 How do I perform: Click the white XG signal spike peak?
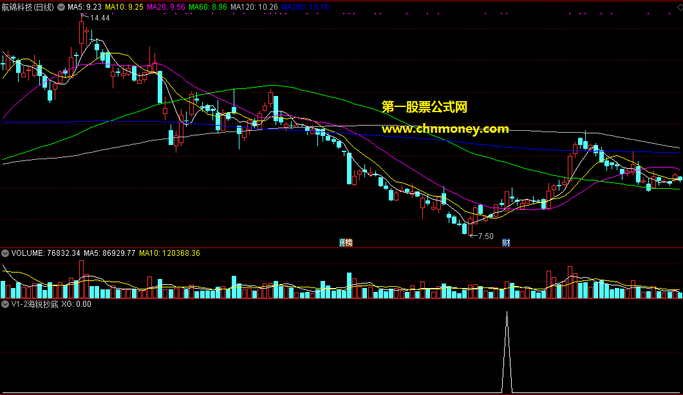coord(507,313)
